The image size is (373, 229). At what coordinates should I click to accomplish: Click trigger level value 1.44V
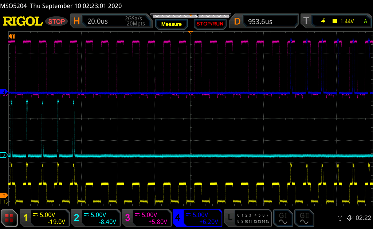pyautogui.click(x=347, y=21)
